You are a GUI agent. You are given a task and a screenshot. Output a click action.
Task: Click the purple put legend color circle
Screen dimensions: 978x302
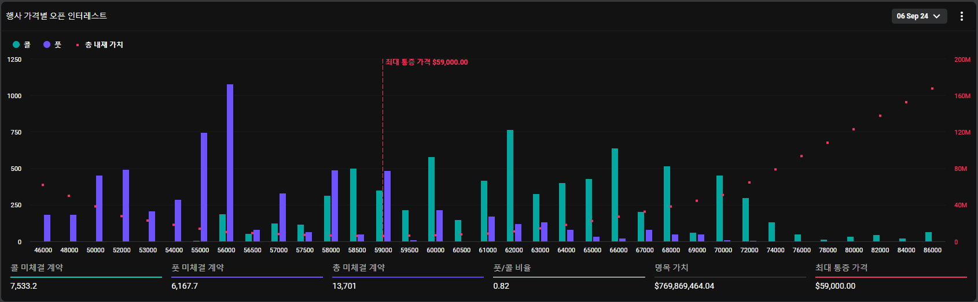point(47,44)
